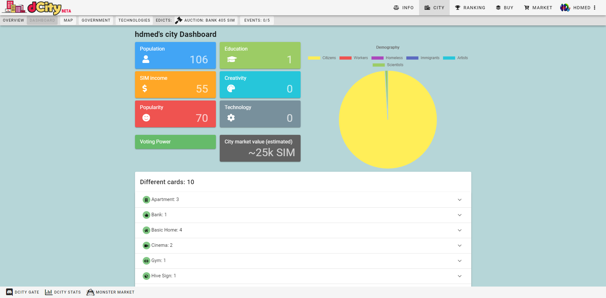Switch to the OVERVIEW tab

13,20
